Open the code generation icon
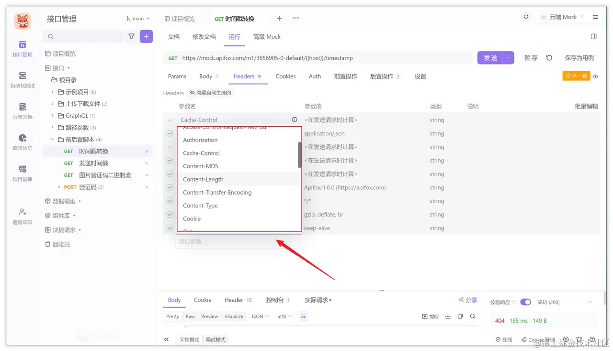Viewport: 613px width, 351px height. point(596,76)
